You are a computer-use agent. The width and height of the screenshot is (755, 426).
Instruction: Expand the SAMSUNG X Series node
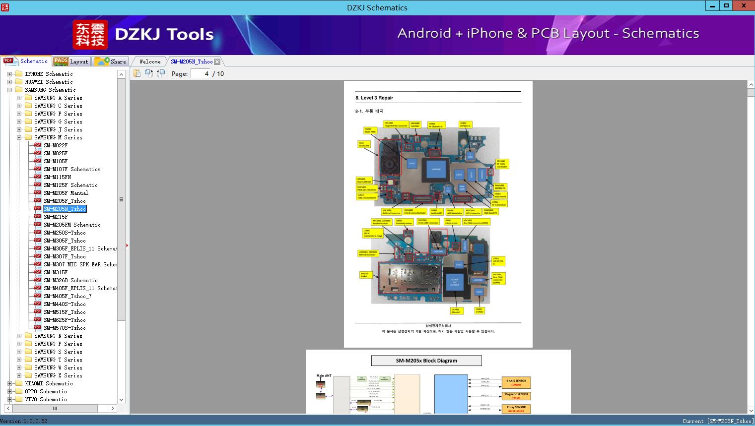tap(19, 375)
